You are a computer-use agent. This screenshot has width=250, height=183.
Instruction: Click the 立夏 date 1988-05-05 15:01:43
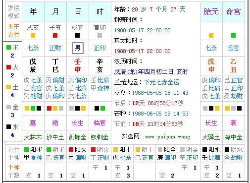[160, 93]
